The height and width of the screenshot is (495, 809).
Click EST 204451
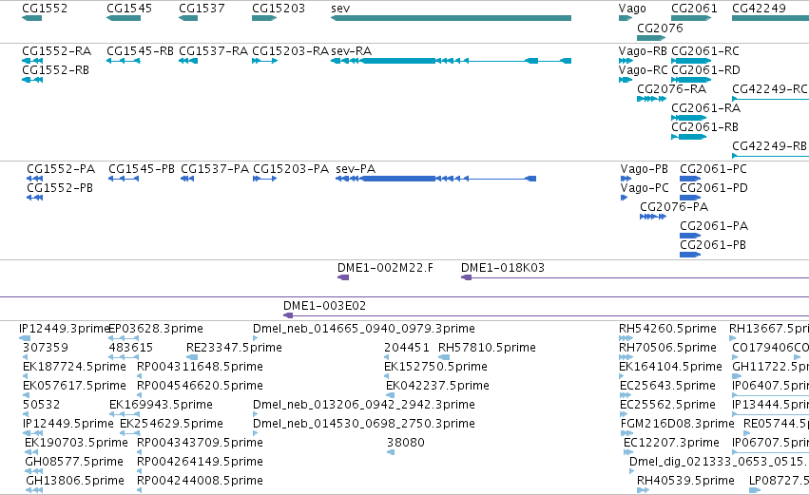(387, 357)
